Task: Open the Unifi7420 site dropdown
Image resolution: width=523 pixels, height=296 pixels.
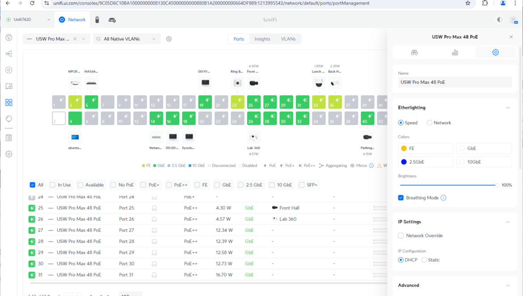Action: pos(28,20)
